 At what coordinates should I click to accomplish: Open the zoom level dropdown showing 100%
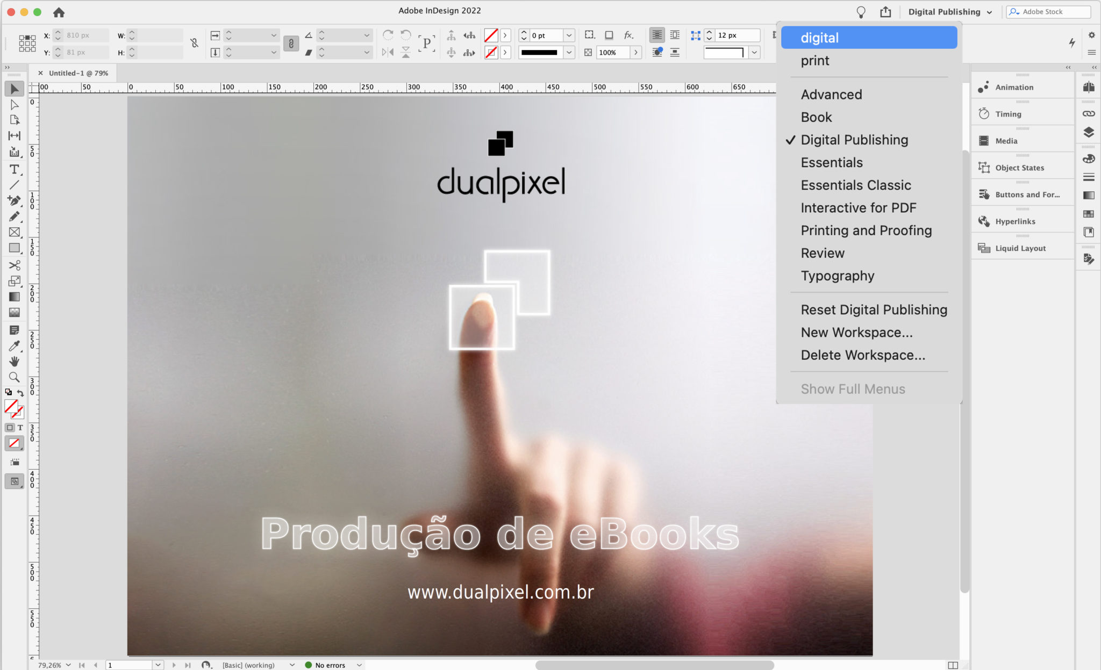636,52
